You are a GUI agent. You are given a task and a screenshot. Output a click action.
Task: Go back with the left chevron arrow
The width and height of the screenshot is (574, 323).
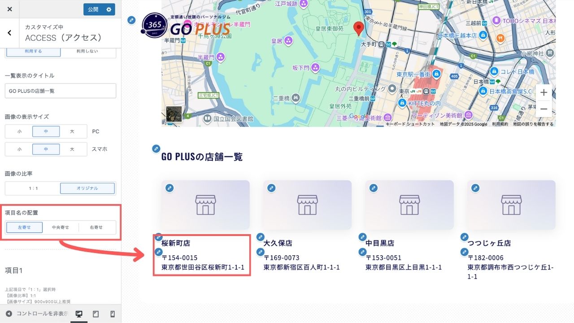click(x=9, y=33)
